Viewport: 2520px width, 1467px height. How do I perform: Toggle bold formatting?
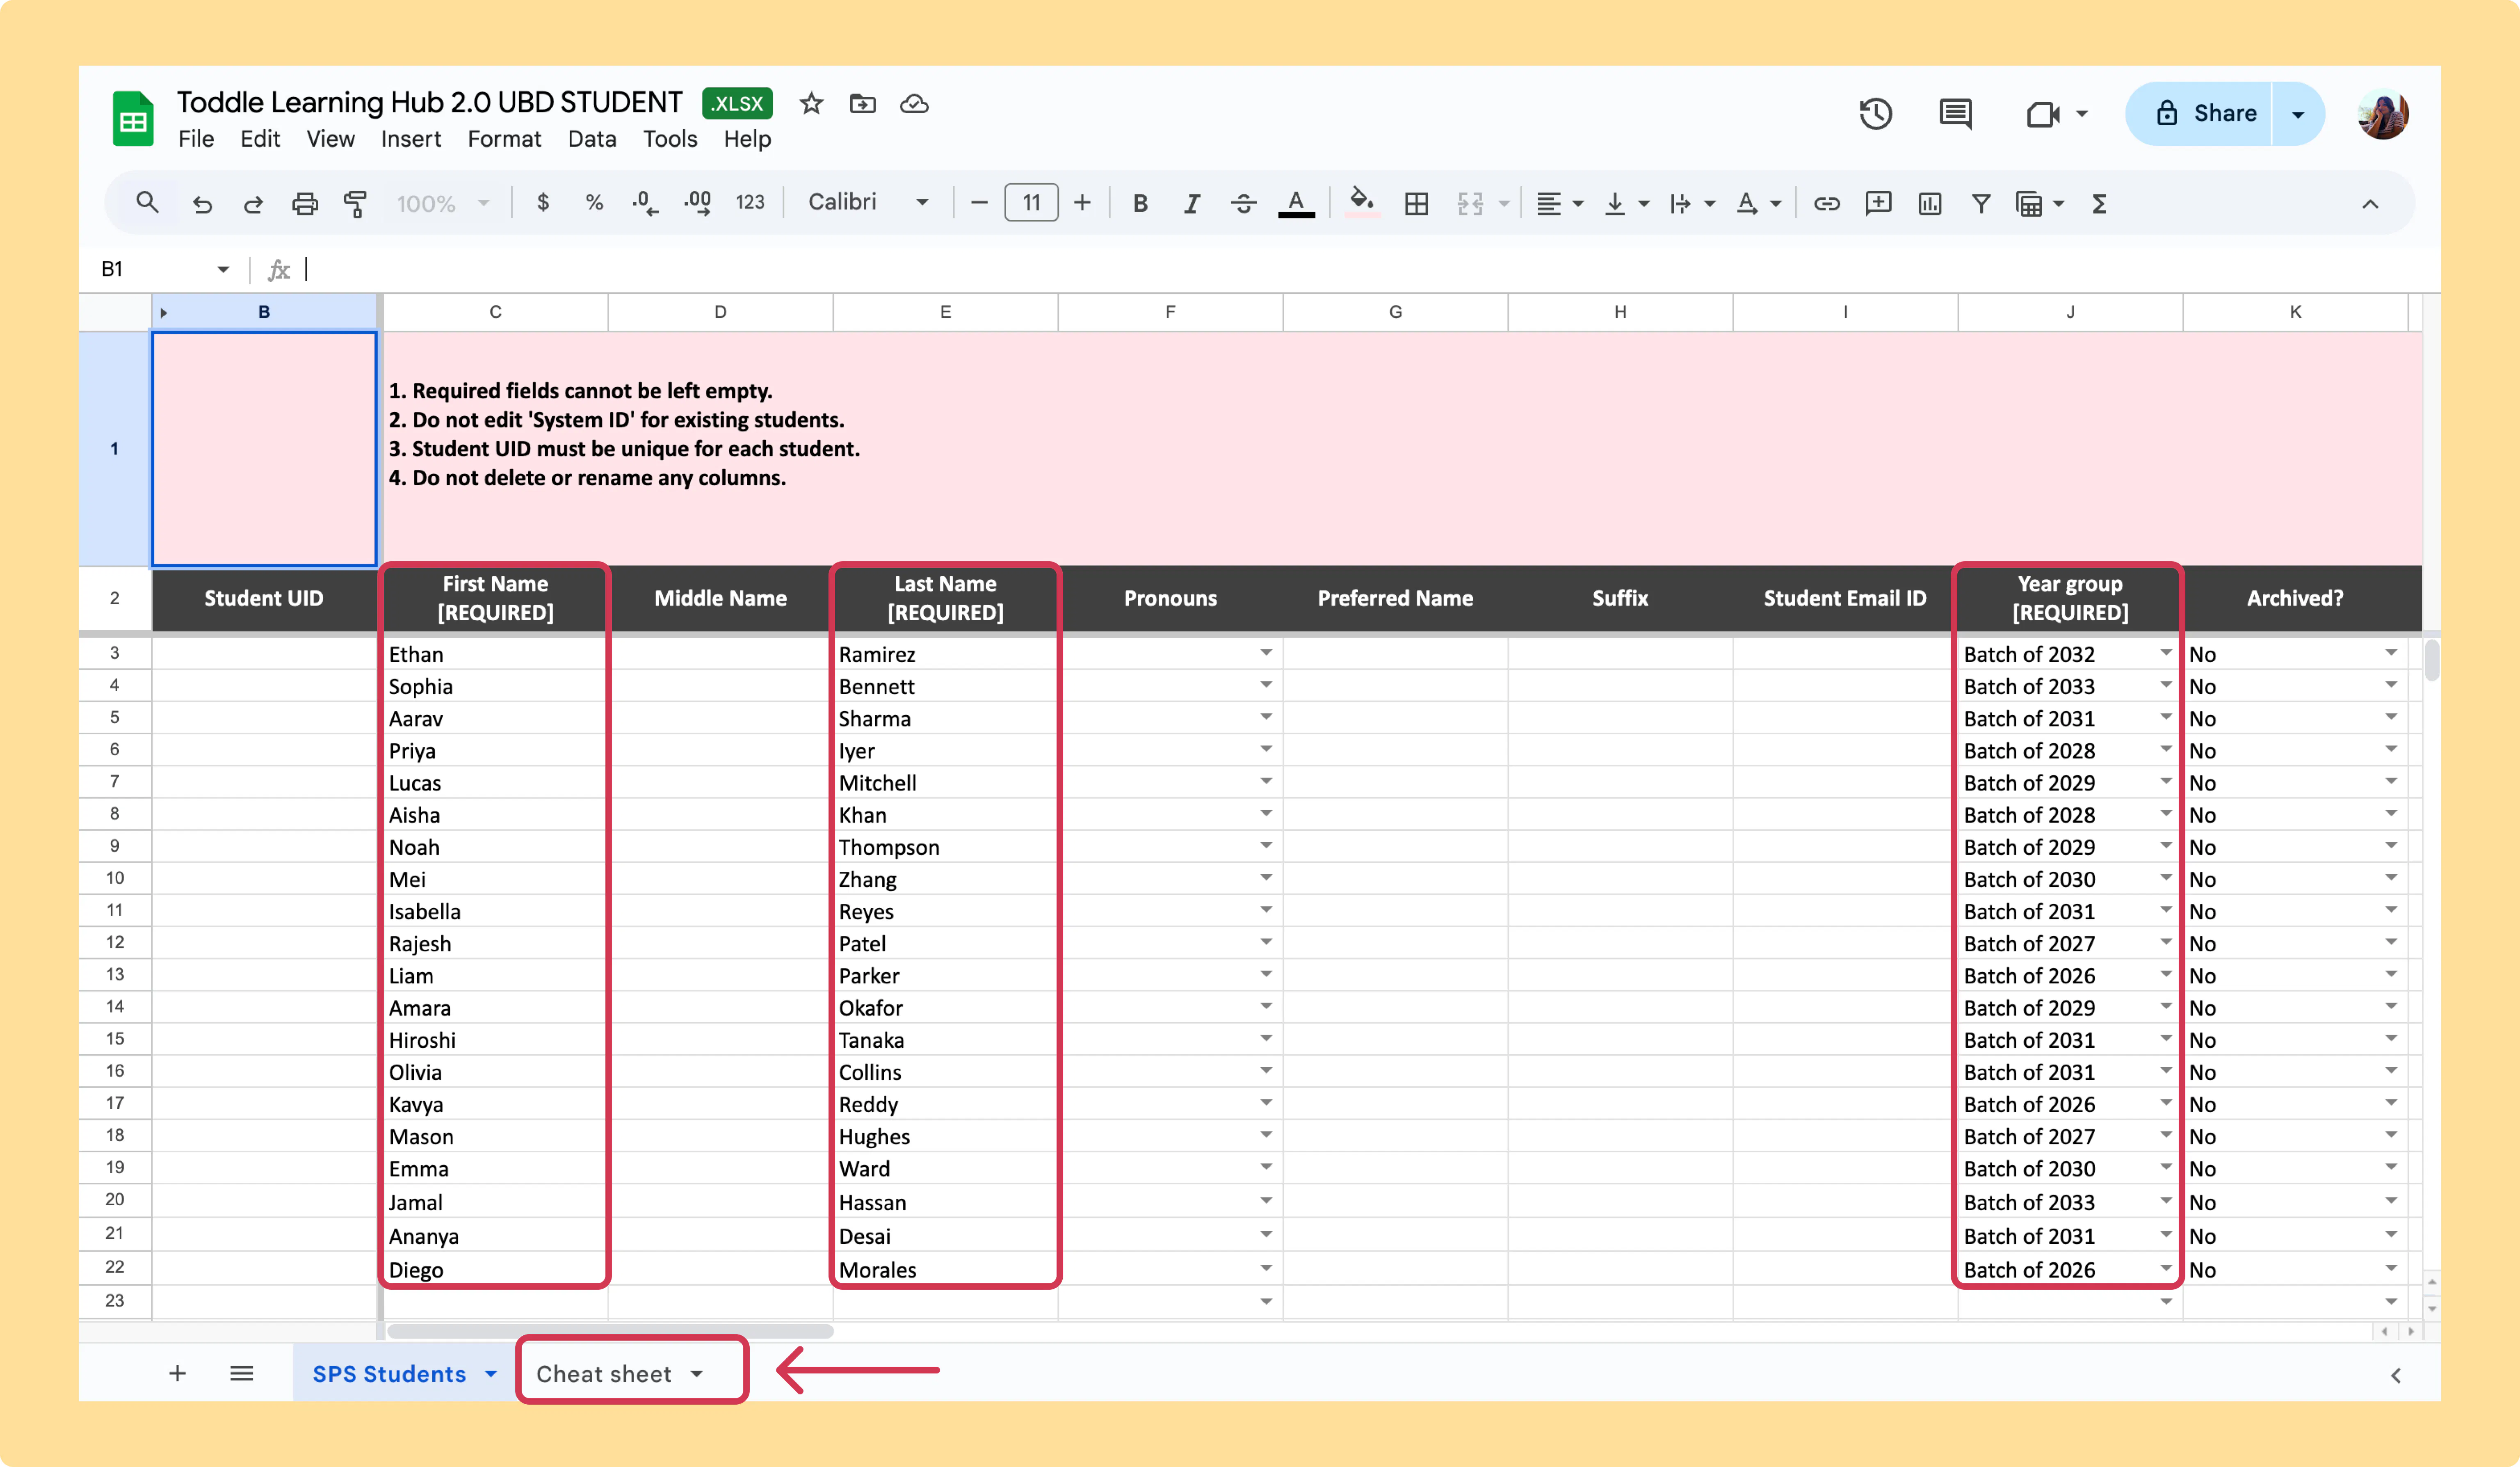[1139, 204]
